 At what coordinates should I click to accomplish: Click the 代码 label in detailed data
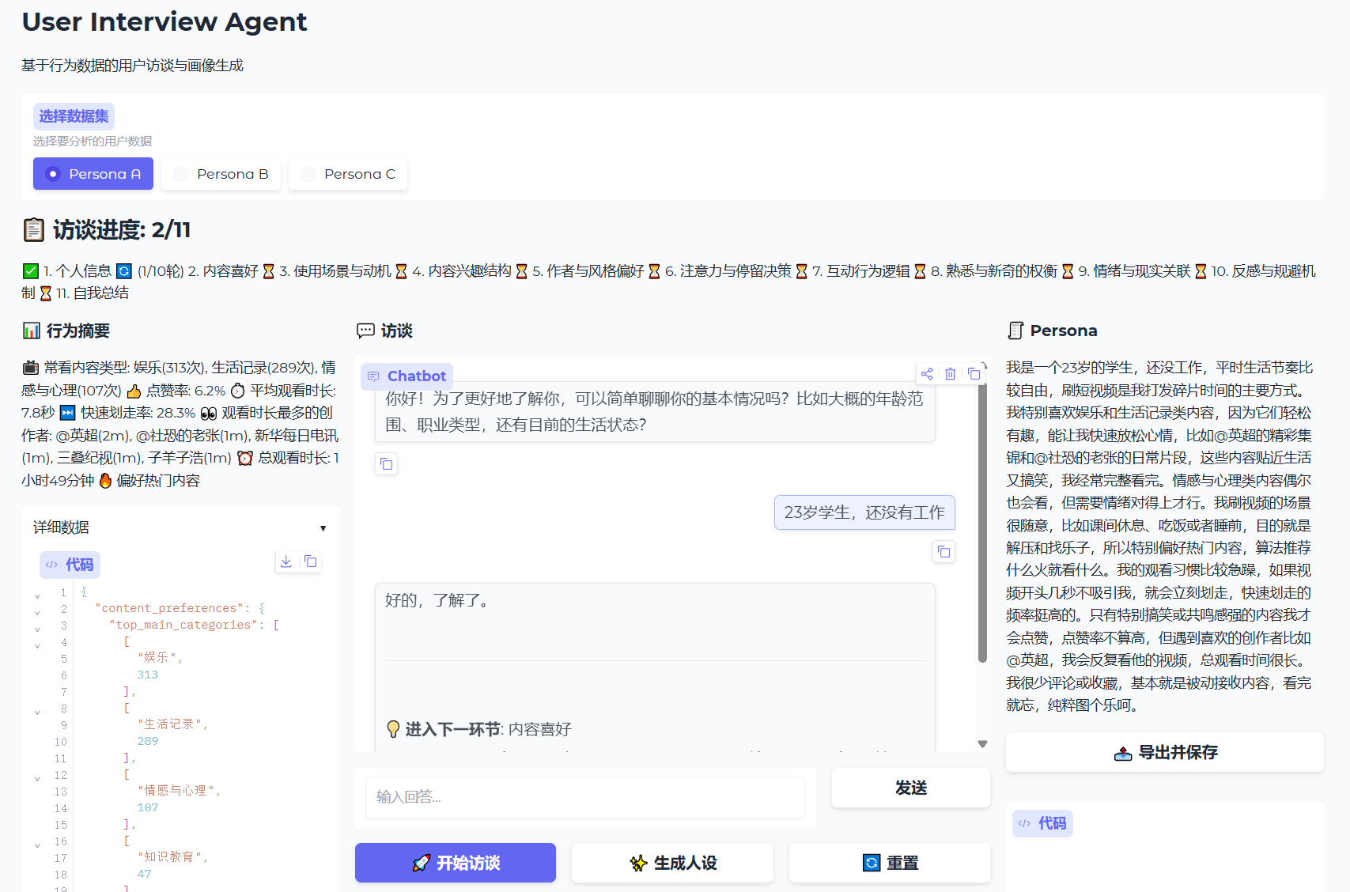pos(70,565)
